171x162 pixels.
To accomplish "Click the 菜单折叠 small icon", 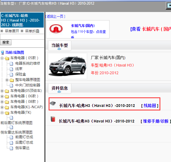I will pyautogui.click(x=22, y=31).
